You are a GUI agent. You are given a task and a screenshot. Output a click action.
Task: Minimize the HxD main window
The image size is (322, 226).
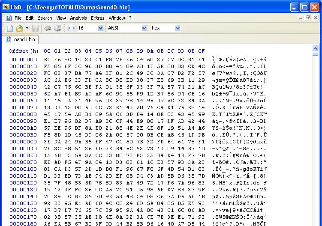click(x=295, y=7)
